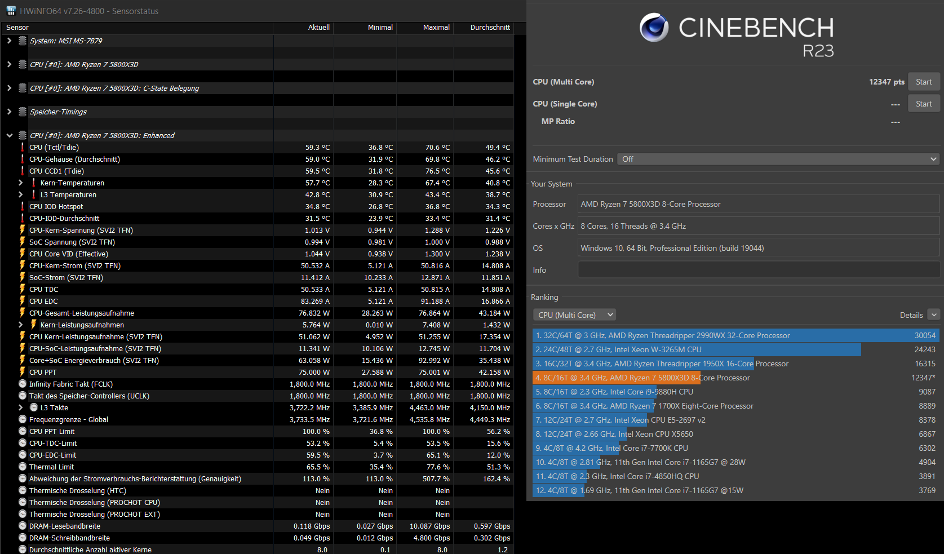Click lightning icon next to CPU-Kern-Strom
The height and width of the screenshot is (554, 944).
click(x=23, y=265)
